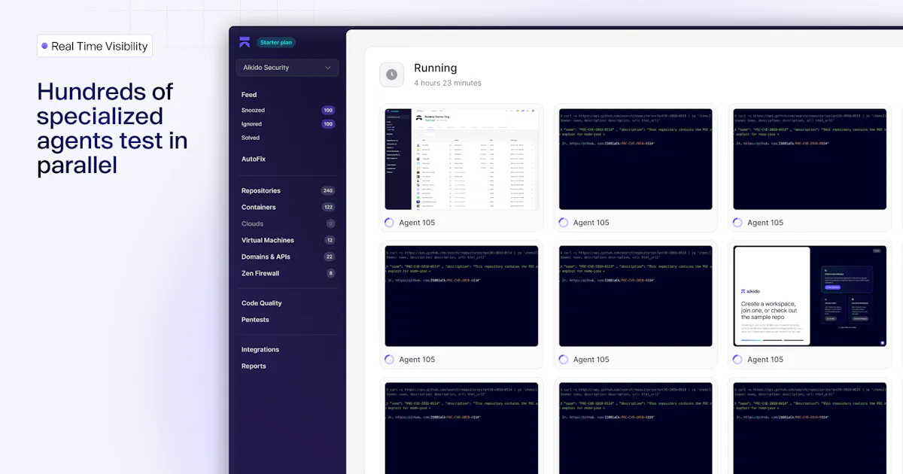
Task: Open the agent thumbnail showing the dashboard table
Action: (x=462, y=160)
